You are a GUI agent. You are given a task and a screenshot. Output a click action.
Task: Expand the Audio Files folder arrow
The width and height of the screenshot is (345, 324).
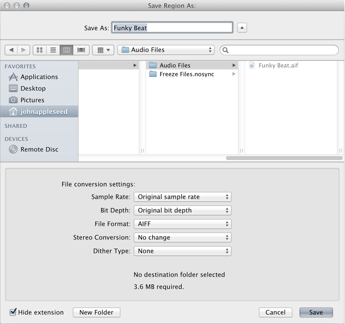tap(234, 65)
